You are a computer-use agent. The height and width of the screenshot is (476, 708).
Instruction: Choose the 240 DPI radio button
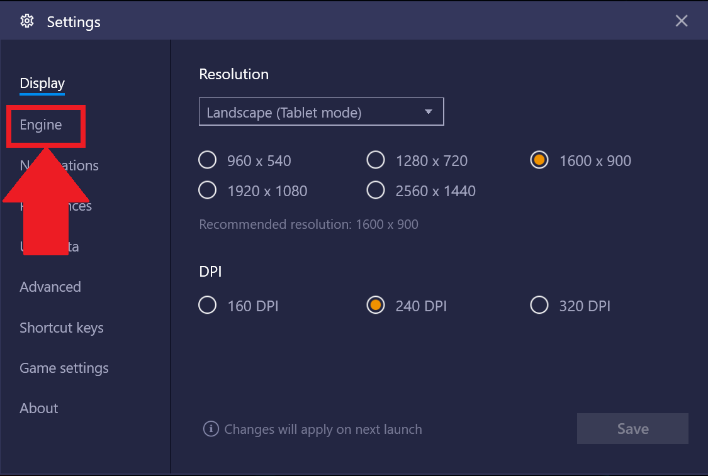click(x=376, y=305)
